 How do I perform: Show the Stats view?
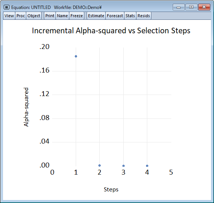tap(130, 16)
